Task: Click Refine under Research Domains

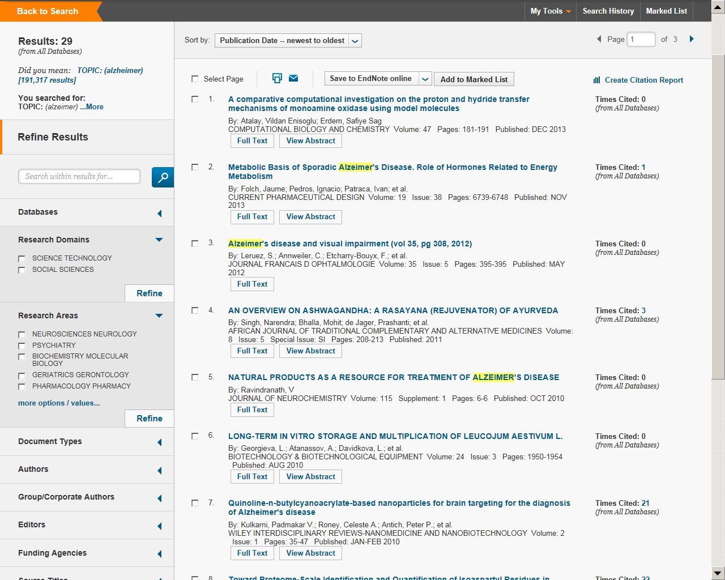Action: click(x=150, y=293)
